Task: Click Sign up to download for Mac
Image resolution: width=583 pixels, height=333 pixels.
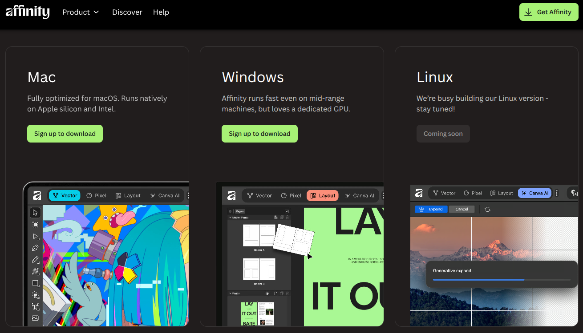Action: (65, 134)
